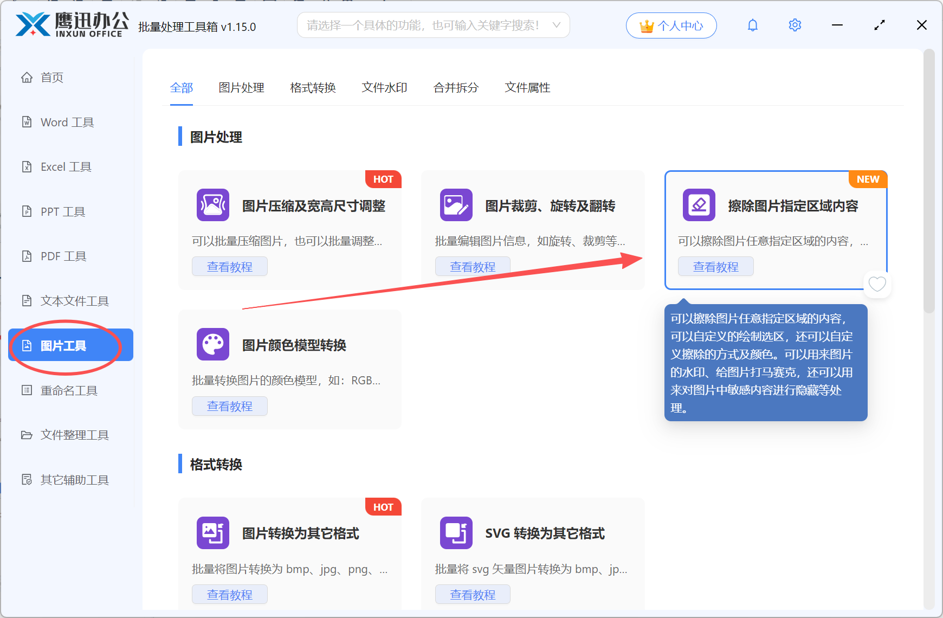The height and width of the screenshot is (618, 943).
Task: Switch to the 图片处理 tab
Action: 241,87
